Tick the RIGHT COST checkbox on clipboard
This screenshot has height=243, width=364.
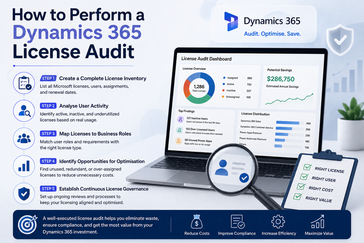(301, 186)
